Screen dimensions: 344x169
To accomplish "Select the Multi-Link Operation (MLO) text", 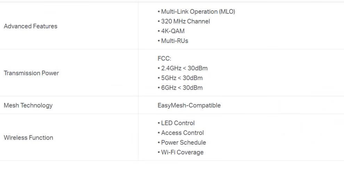I will [x=198, y=11].
